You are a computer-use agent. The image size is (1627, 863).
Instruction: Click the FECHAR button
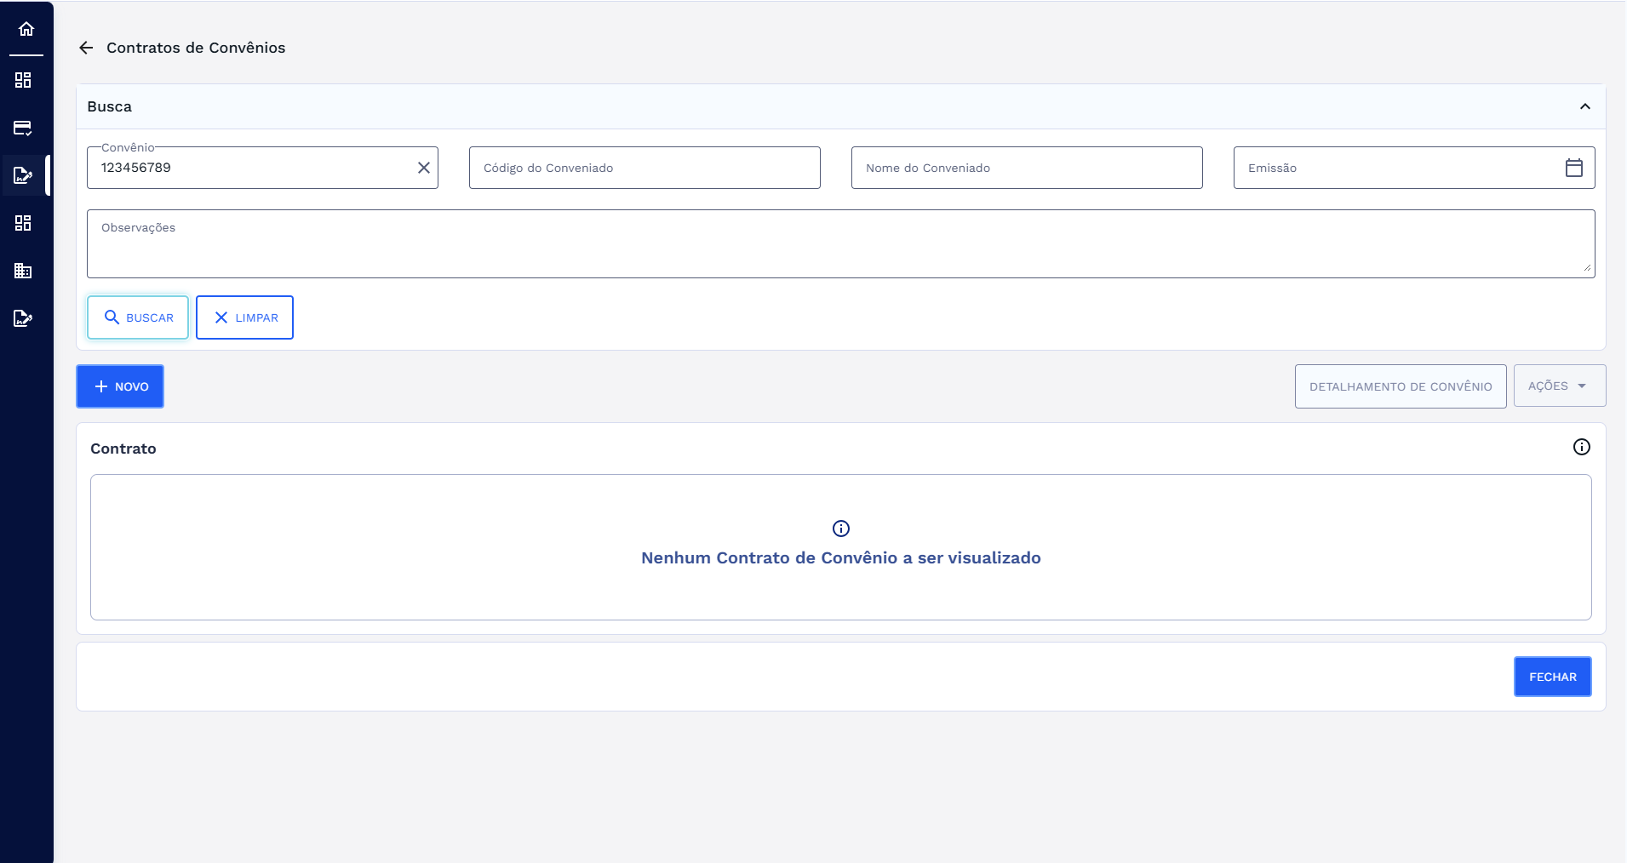pyautogui.click(x=1551, y=677)
